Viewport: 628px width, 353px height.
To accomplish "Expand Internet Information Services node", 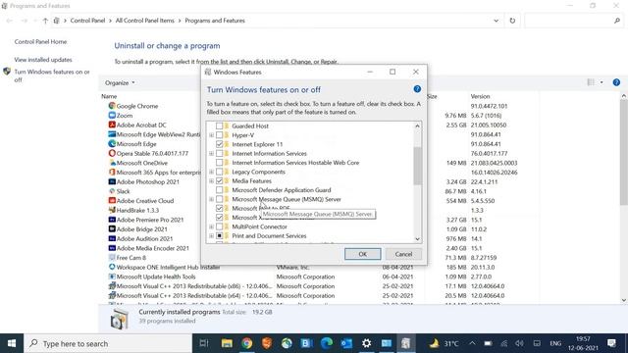I will pyautogui.click(x=211, y=153).
